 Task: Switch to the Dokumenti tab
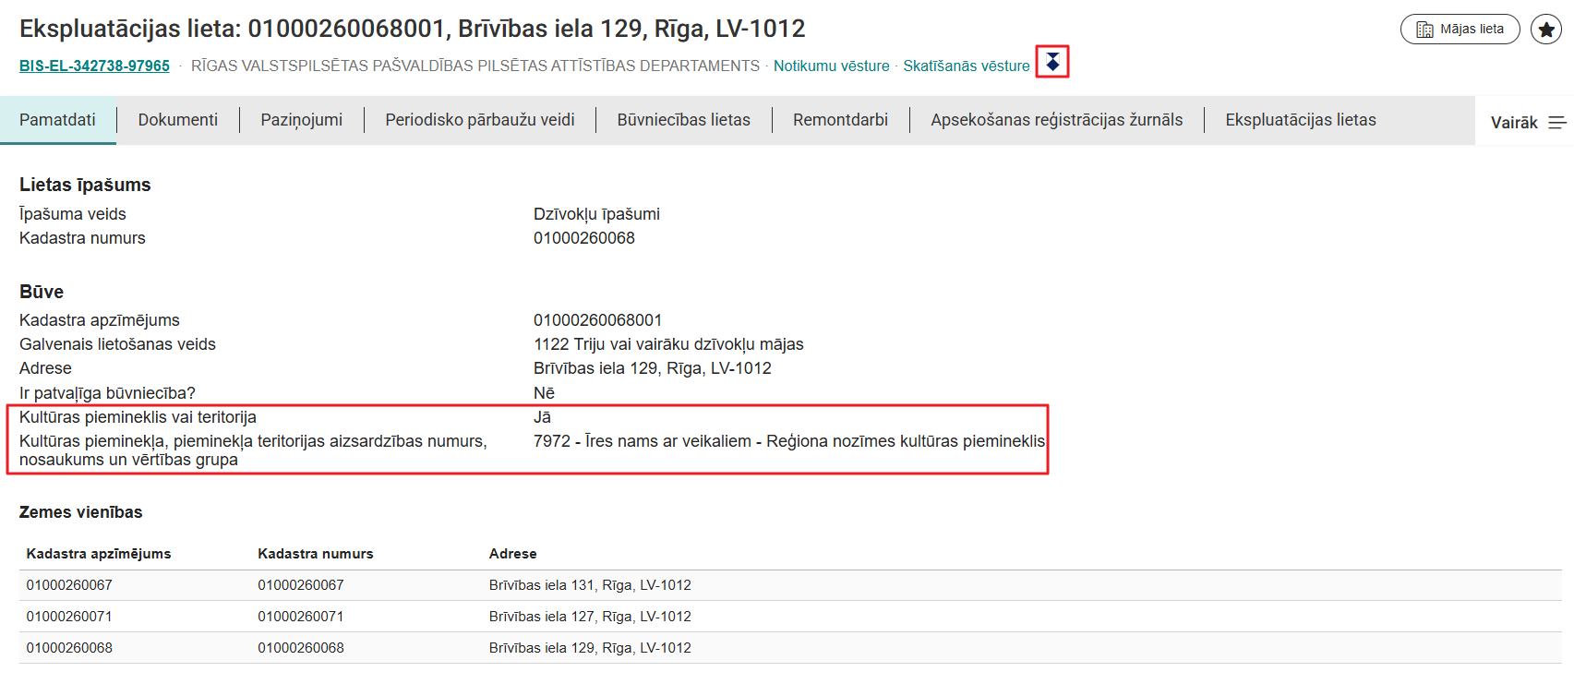pyautogui.click(x=178, y=120)
